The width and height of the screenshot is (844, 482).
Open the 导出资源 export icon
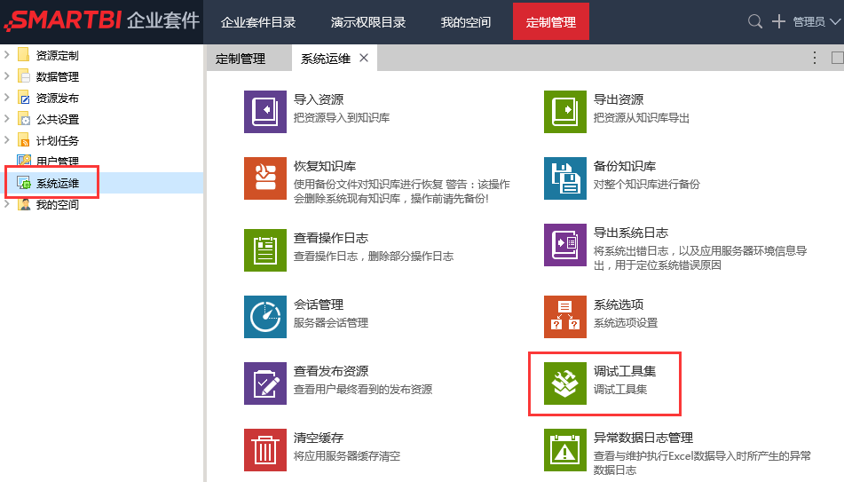pos(564,112)
